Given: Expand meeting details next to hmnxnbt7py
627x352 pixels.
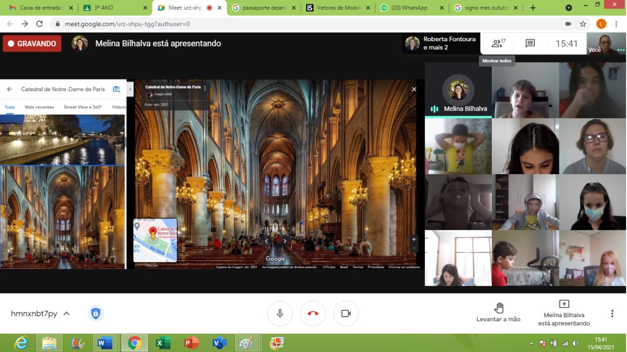Looking at the screenshot, I should 67,313.
